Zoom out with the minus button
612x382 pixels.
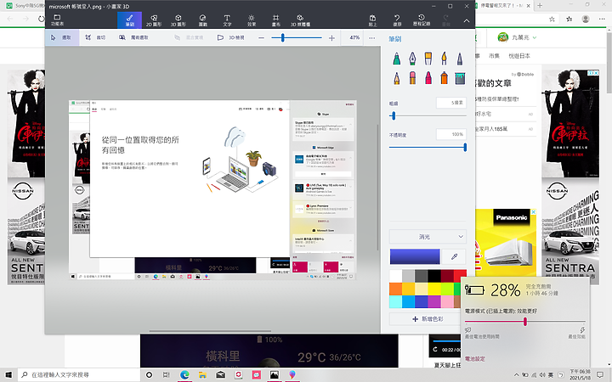(261, 38)
